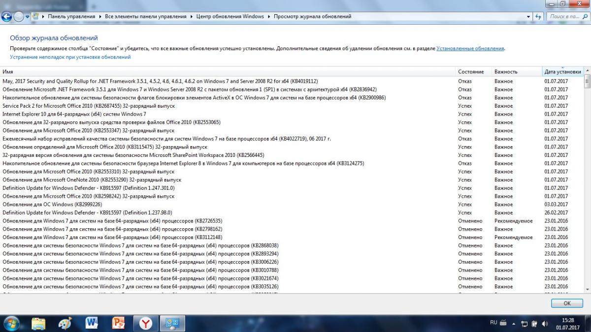The width and height of the screenshot is (591, 332).
Task: Open the 'Установленные обновления' link
Action: (470, 49)
